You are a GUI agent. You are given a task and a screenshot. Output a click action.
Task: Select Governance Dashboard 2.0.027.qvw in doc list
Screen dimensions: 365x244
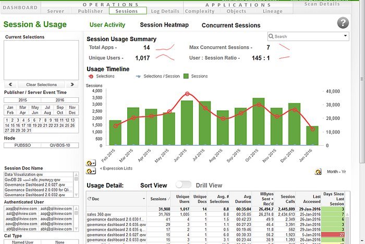click(39, 185)
